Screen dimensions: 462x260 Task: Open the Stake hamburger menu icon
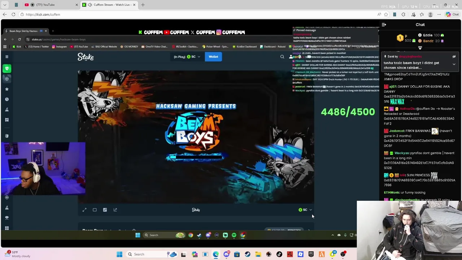(x=7, y=57)
